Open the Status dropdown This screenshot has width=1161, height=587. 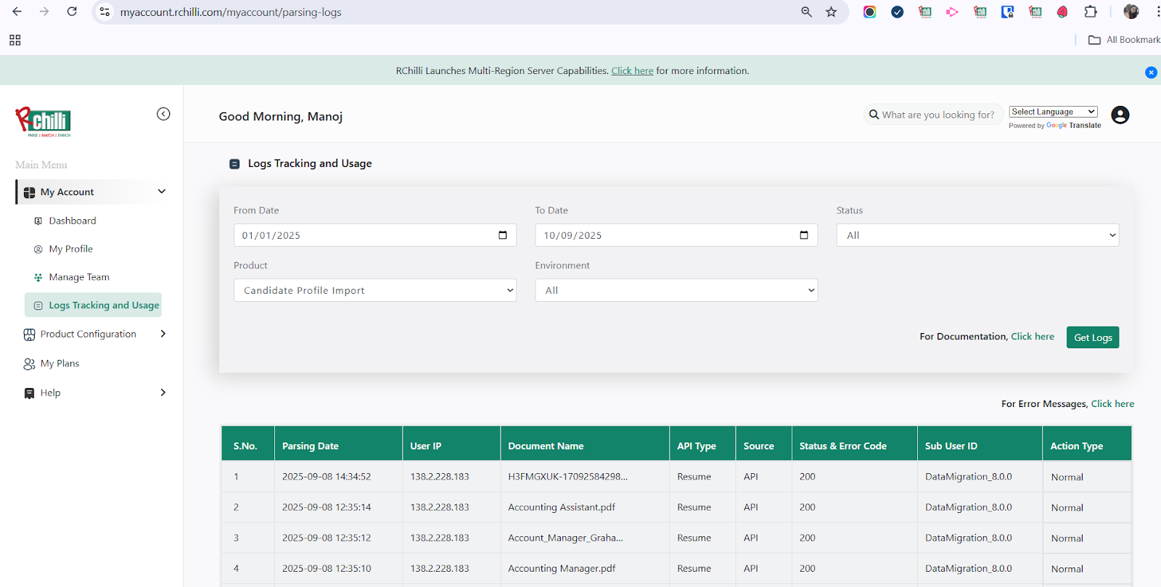click(x=977, y=235)
